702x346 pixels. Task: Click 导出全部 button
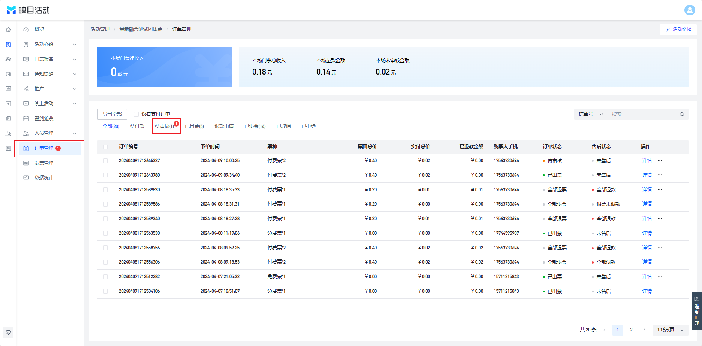point(112,114)
